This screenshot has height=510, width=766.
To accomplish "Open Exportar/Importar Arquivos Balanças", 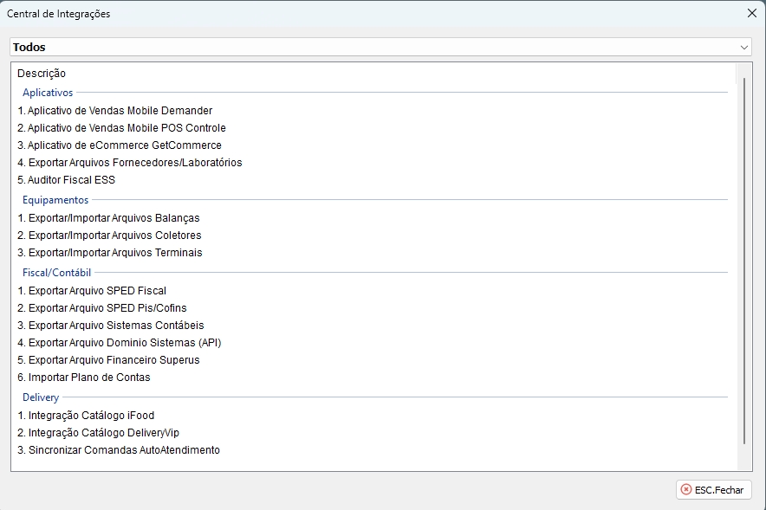I will click(108, 218).
